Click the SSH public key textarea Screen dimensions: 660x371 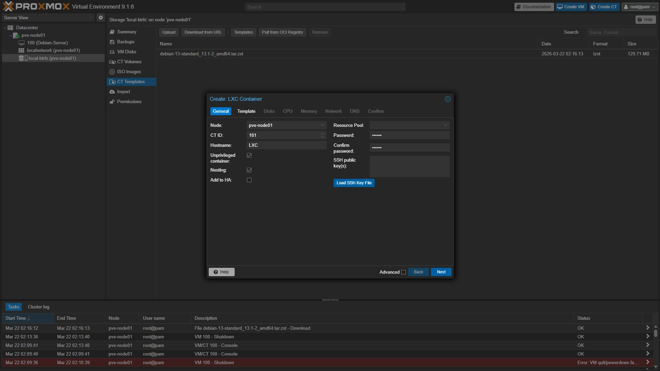[410, 166]
